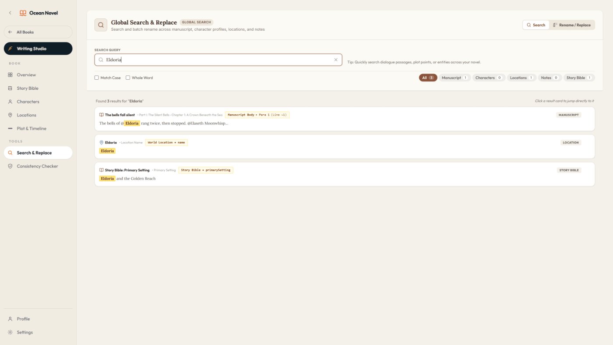Open Story Bible in the sidebar
The height and width of the screenshot is (345, 613).
tap(38, 88)
